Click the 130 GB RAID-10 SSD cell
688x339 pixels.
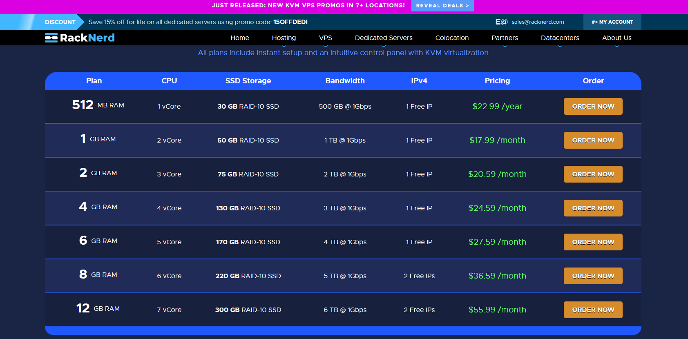[248, 208]
